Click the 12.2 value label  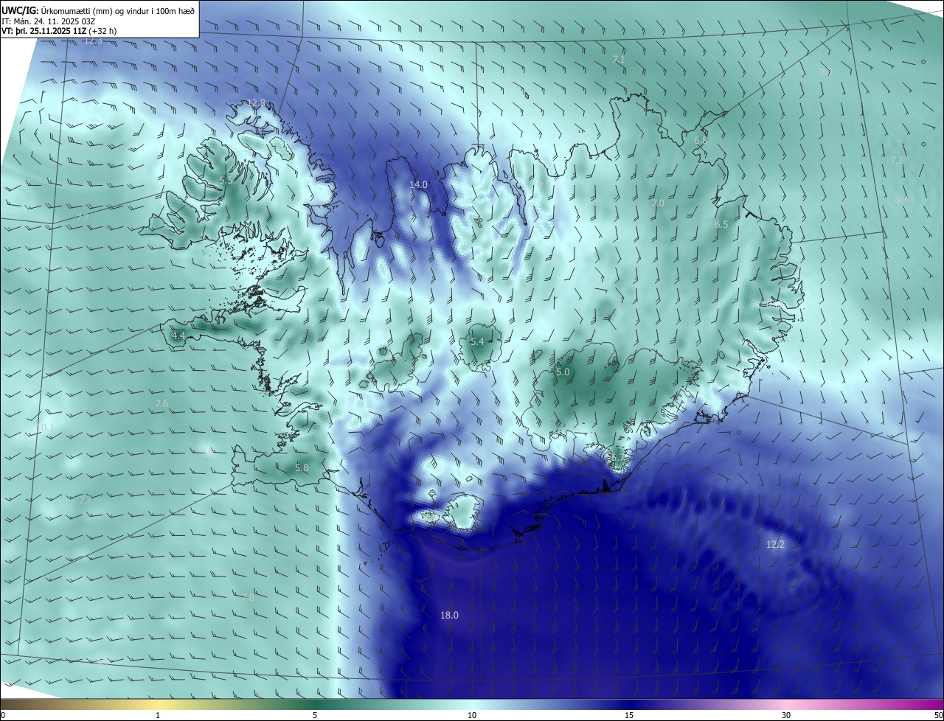point(775,544)
